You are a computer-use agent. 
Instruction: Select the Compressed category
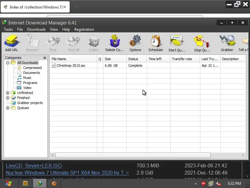32,68
